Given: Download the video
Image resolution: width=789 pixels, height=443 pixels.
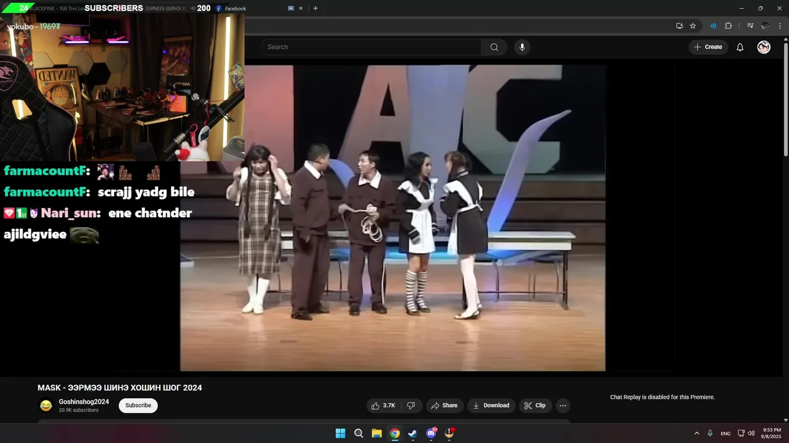Looking at the screenshot, I should click(x=491, y=405).
